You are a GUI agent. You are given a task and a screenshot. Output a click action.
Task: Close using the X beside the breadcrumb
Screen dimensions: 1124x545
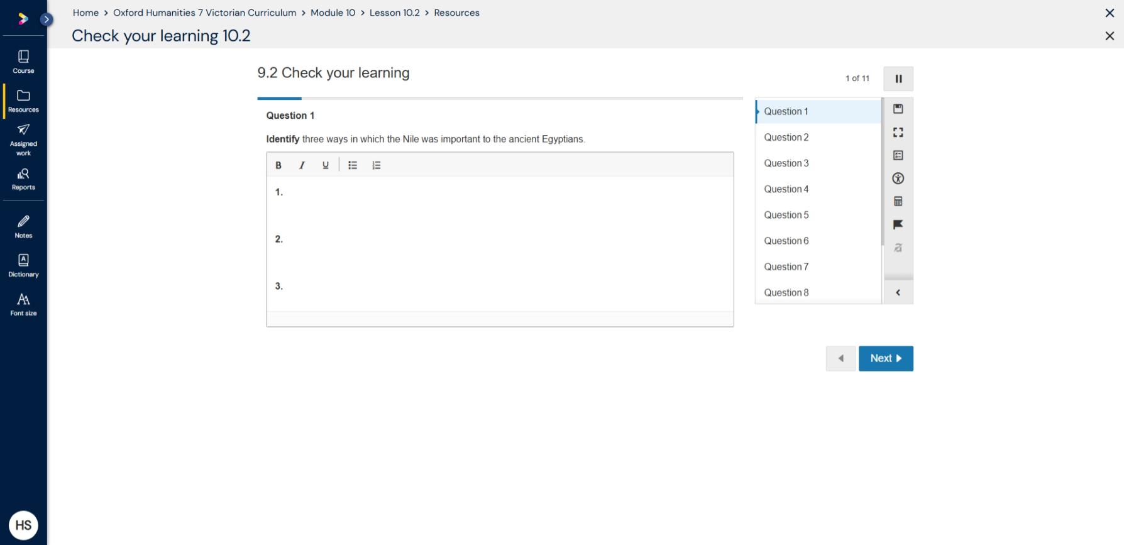click(1110, 13)
